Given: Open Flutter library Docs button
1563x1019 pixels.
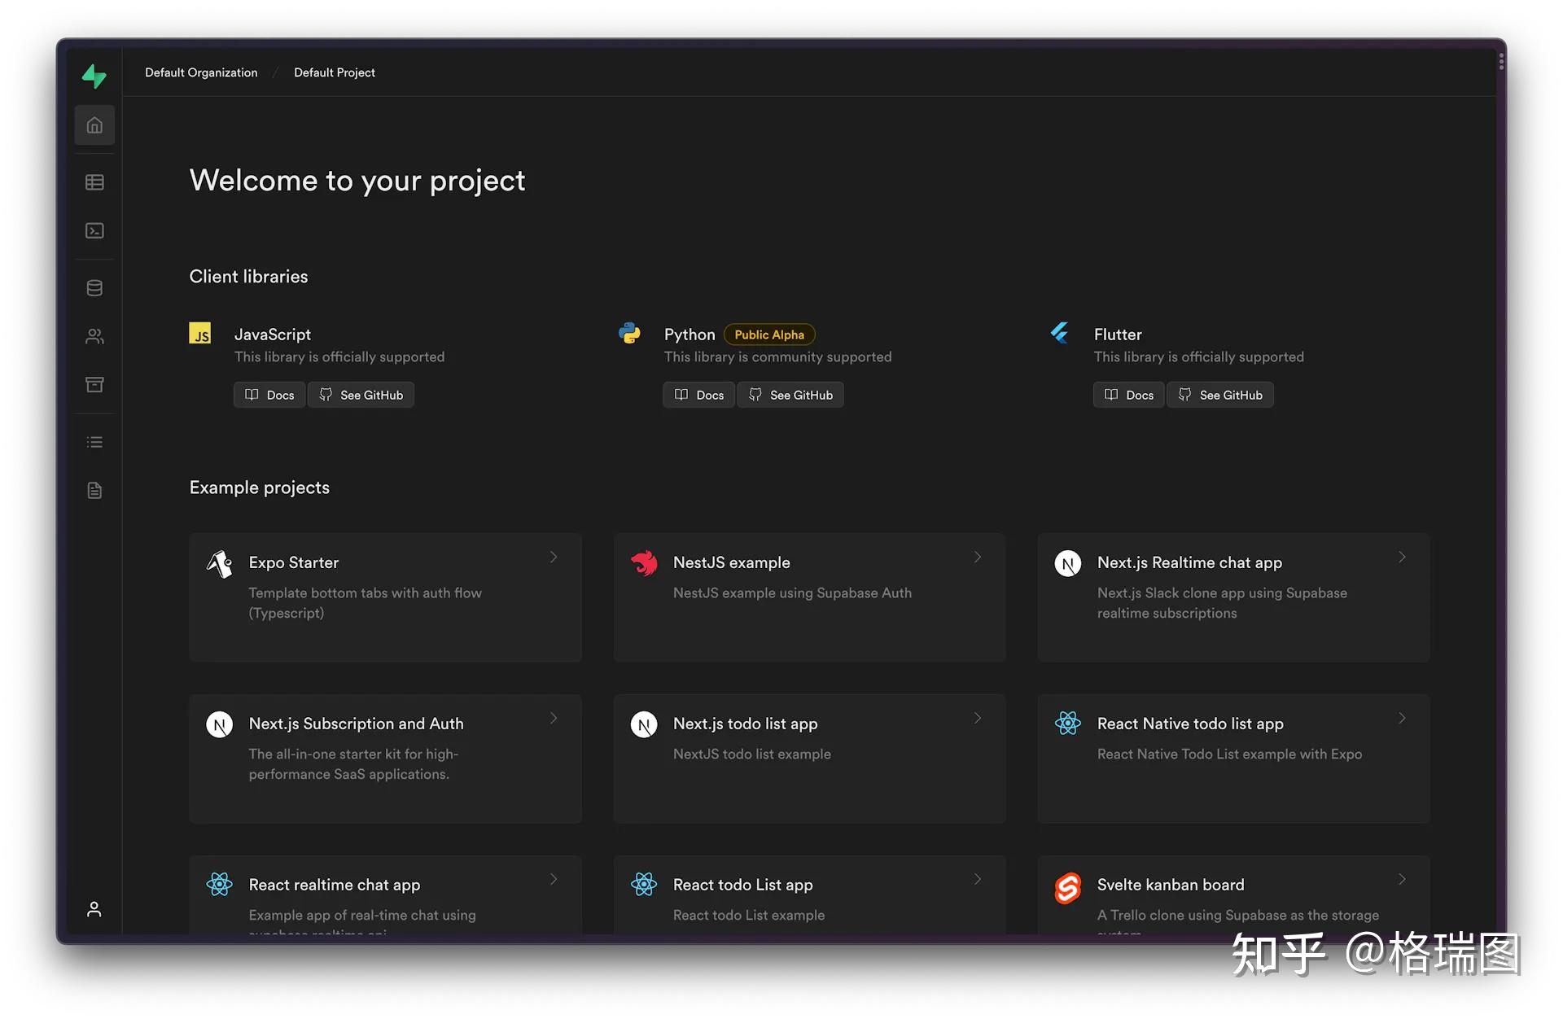Looking at the screenshot, I should [x=1128, y=395].
